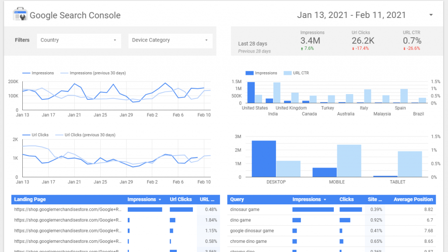
Task: Click the Query column header
Action: click(237, 199)
